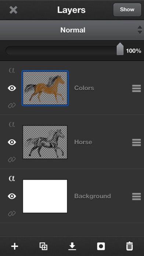Hide the Background layer

pyautogui.click(x=12, y=196)
